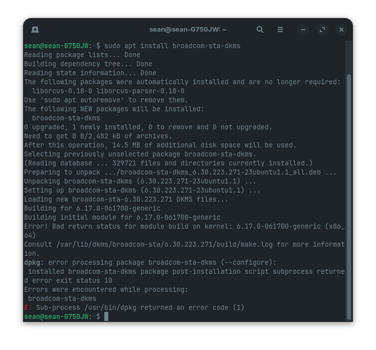This screenshot has width=376, height=350.
Task: Close the terminal window
Action: (341, 30)
